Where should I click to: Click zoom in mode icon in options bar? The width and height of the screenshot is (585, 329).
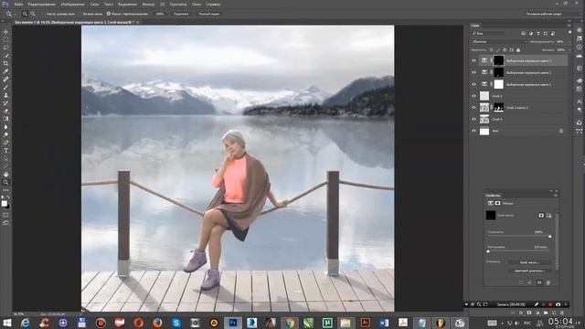25,14
